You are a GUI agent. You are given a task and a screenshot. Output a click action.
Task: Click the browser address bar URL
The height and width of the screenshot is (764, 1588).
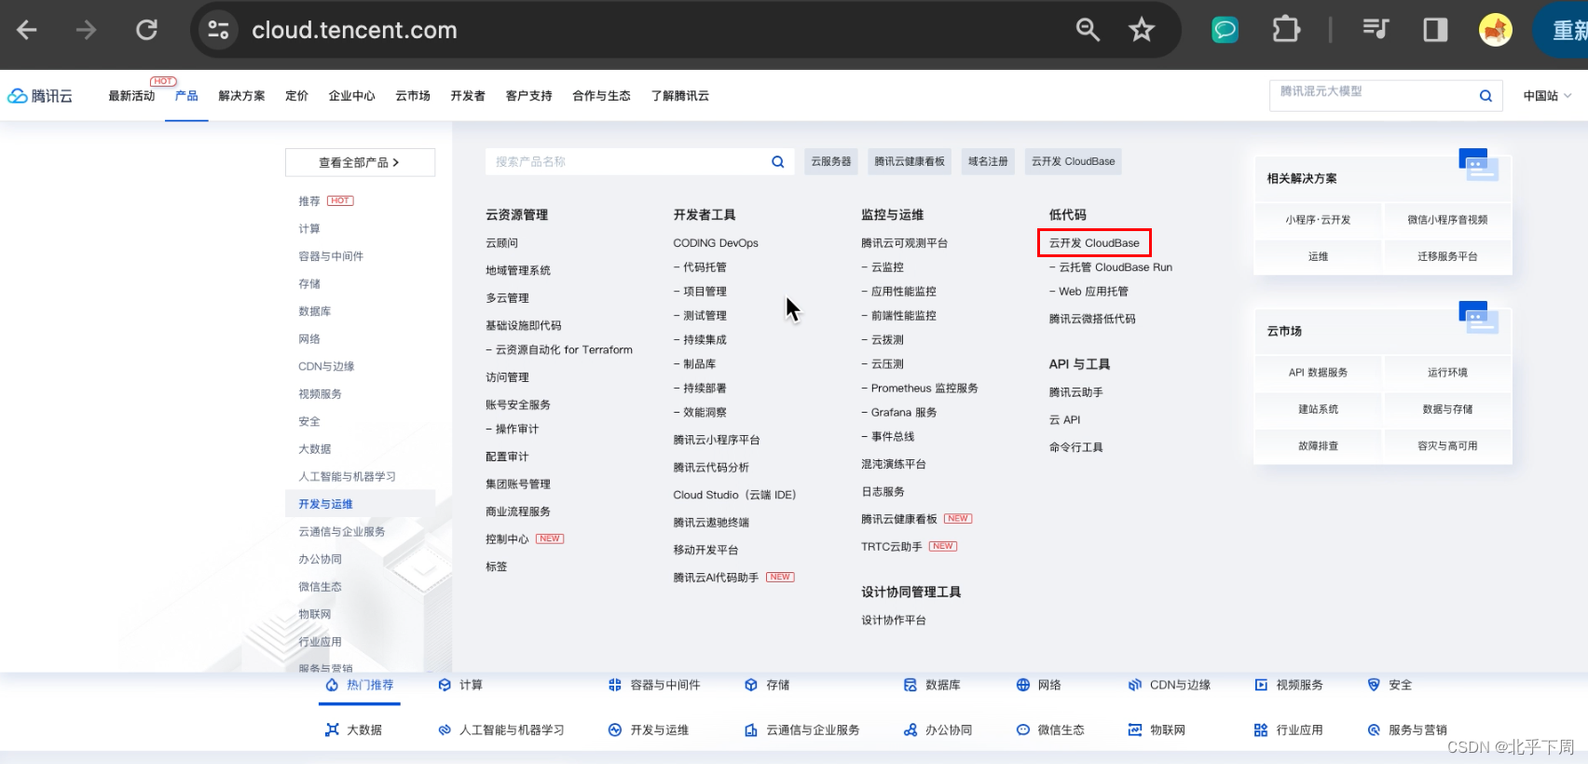point(354,30)
